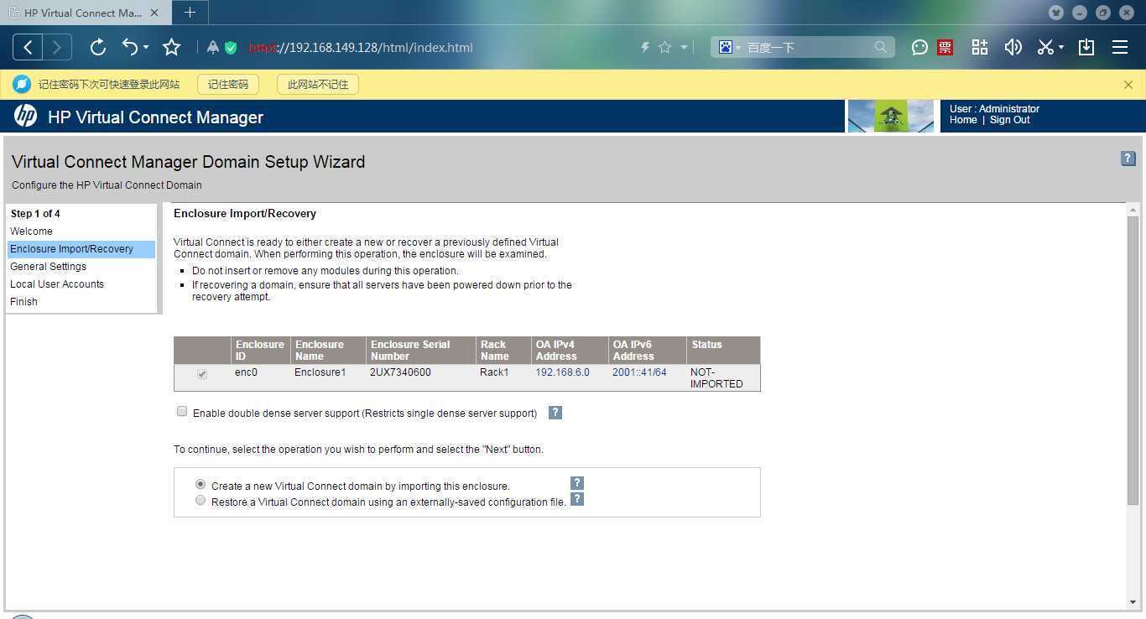Click the address bar URL

(x=361, y=48)
